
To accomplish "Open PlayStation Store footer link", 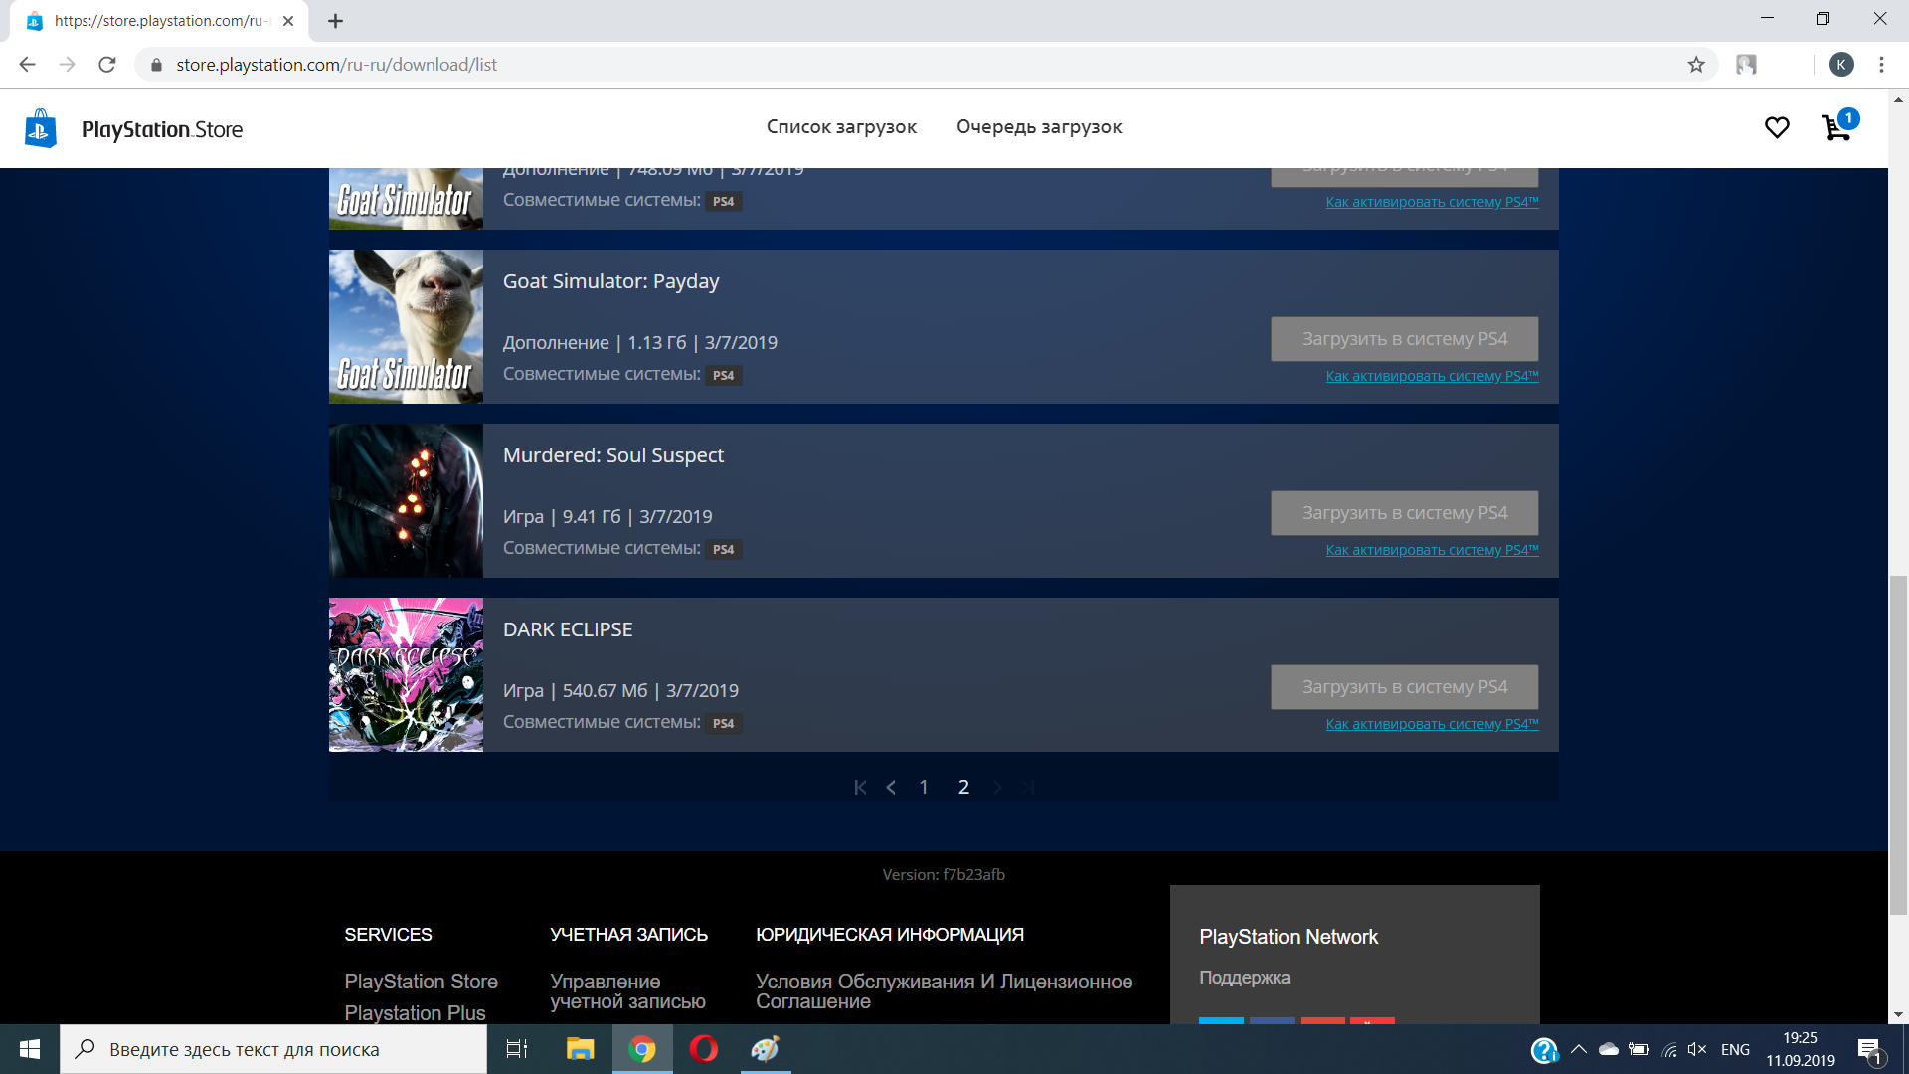I will tap(421, 982).
